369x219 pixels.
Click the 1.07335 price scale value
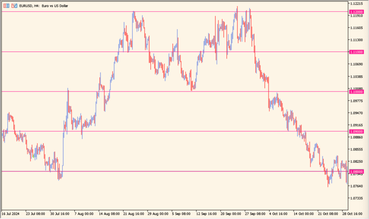pyautogui.click(x=356, y=198)
